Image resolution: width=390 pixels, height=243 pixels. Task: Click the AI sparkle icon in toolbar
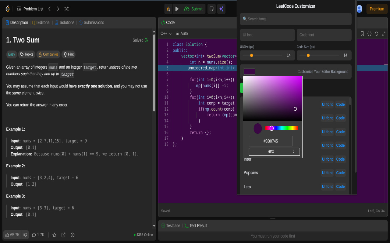click(x=222, y=9)
